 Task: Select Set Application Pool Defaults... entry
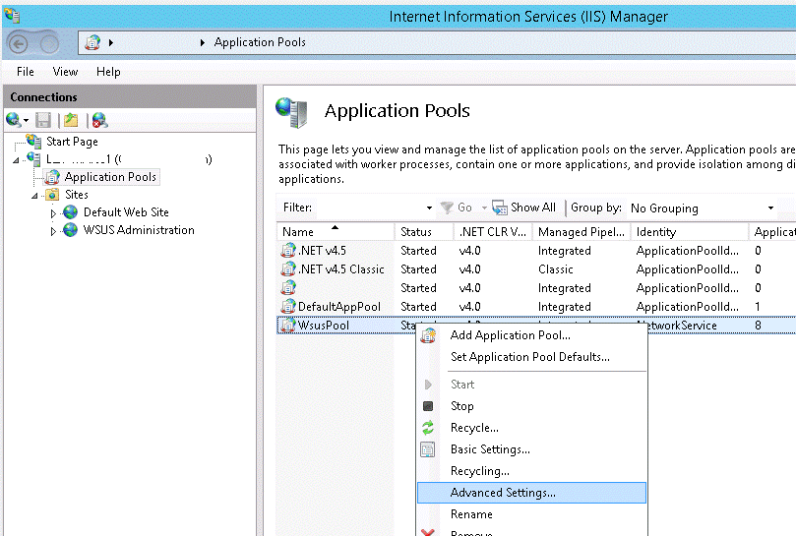coord(531,357)
